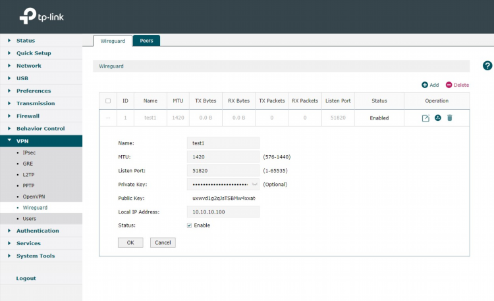Expand the Firewall section arrow

tap(9, 116)
